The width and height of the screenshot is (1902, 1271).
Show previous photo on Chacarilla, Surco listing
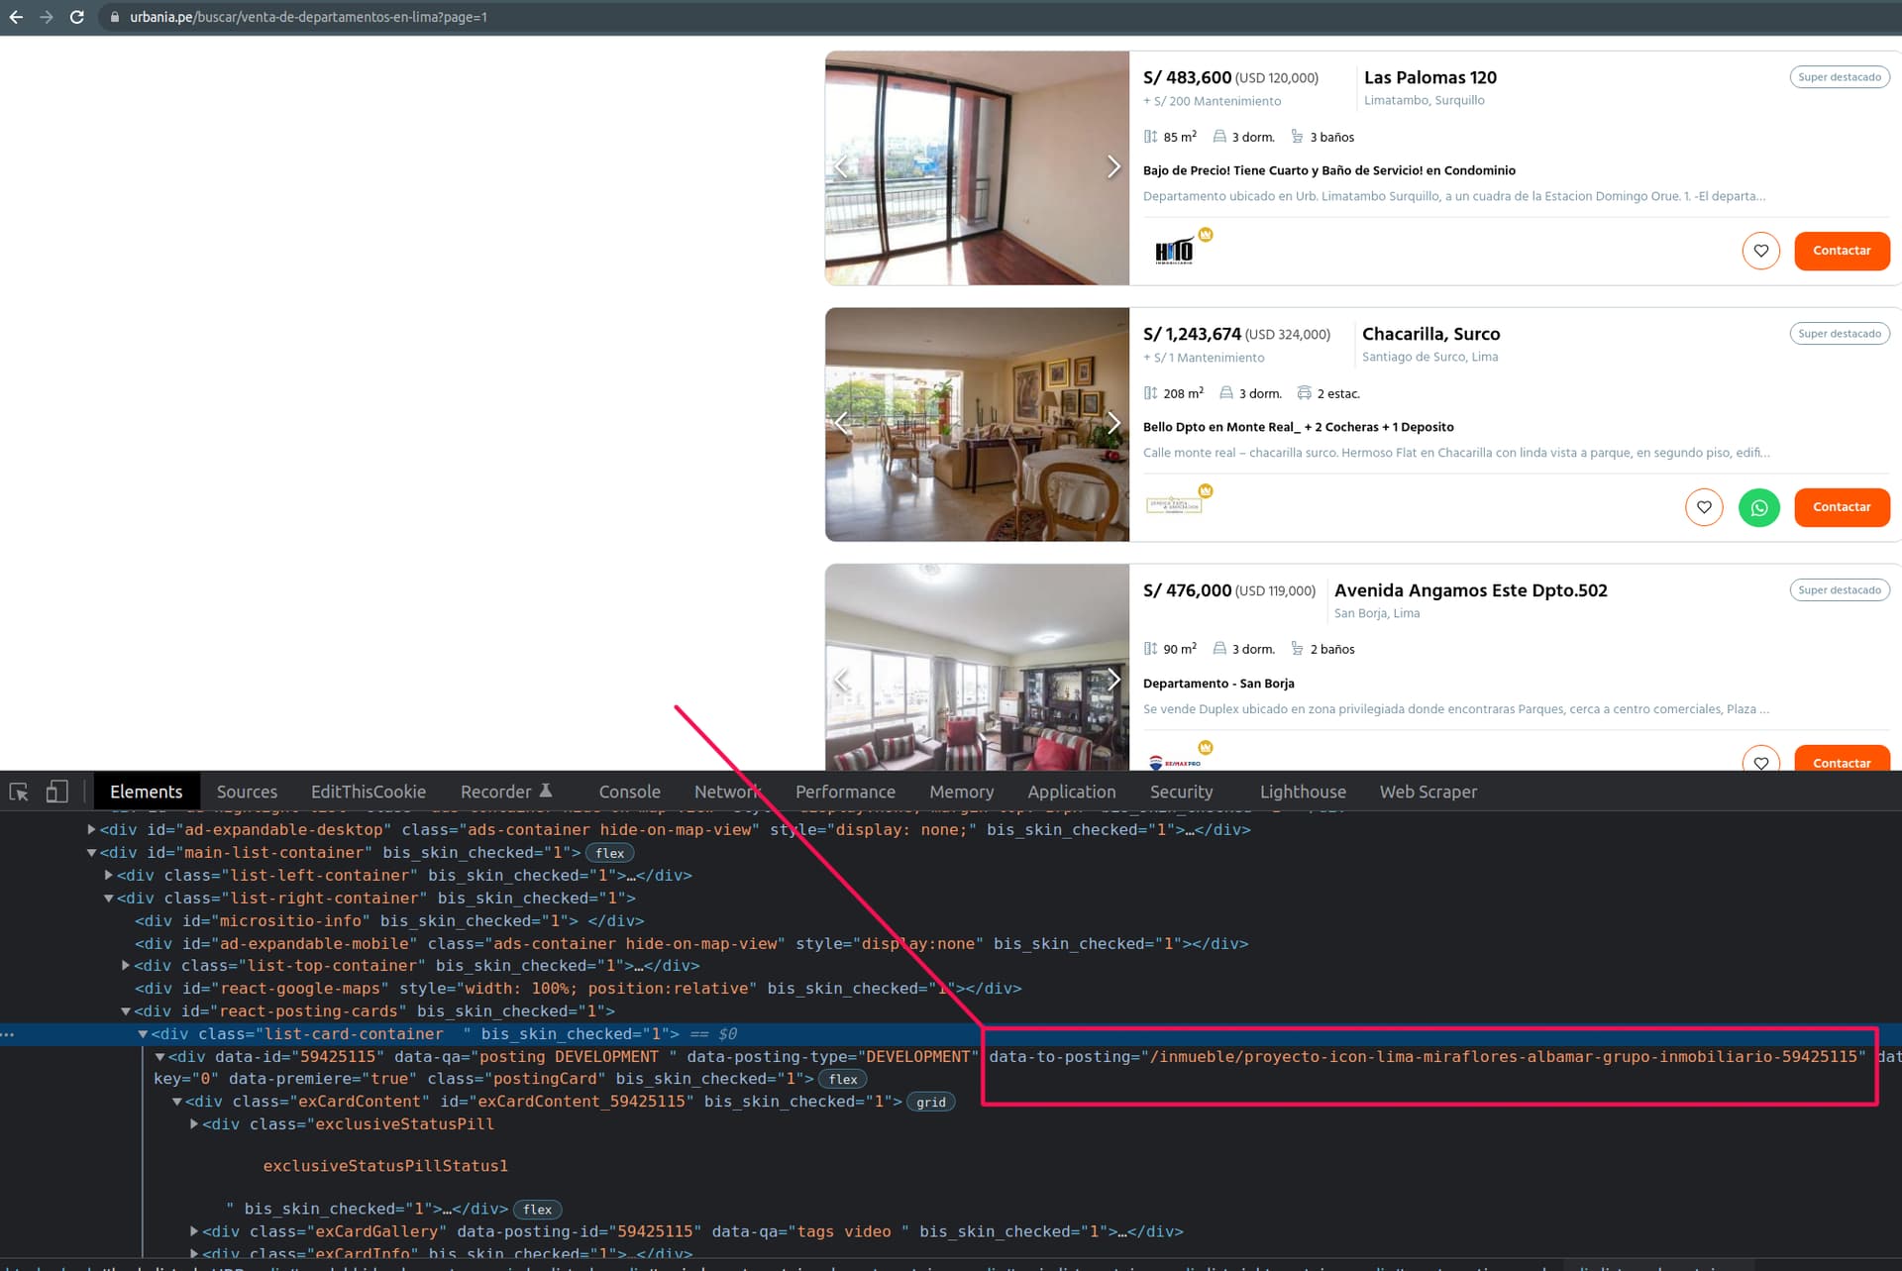click(x=842, y=423)
